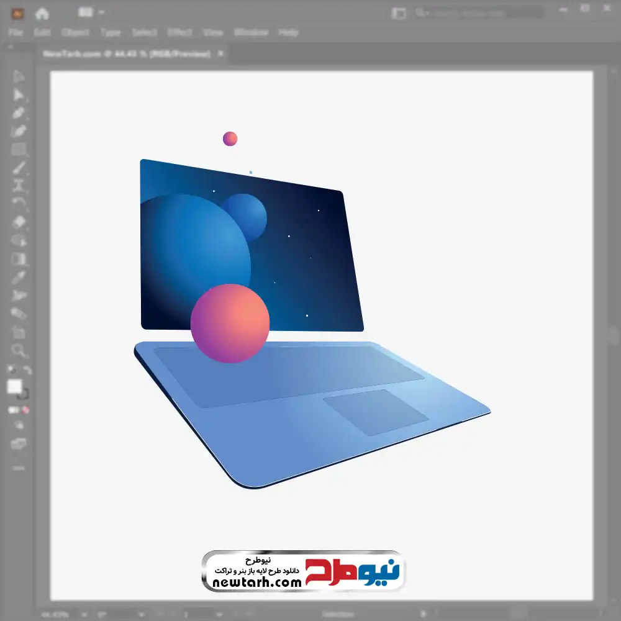Open the artboard navigation dropdown
The height and width of the screenshot is (621, 621).
[219, 614]
